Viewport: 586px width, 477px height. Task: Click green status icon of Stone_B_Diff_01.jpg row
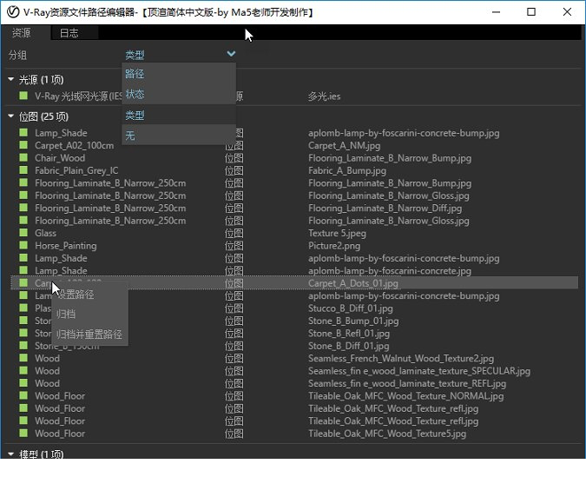pos(23,346)
